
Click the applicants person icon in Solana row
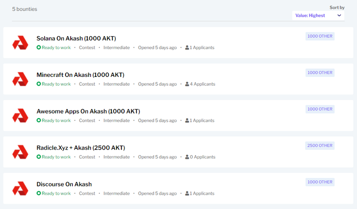187,47
